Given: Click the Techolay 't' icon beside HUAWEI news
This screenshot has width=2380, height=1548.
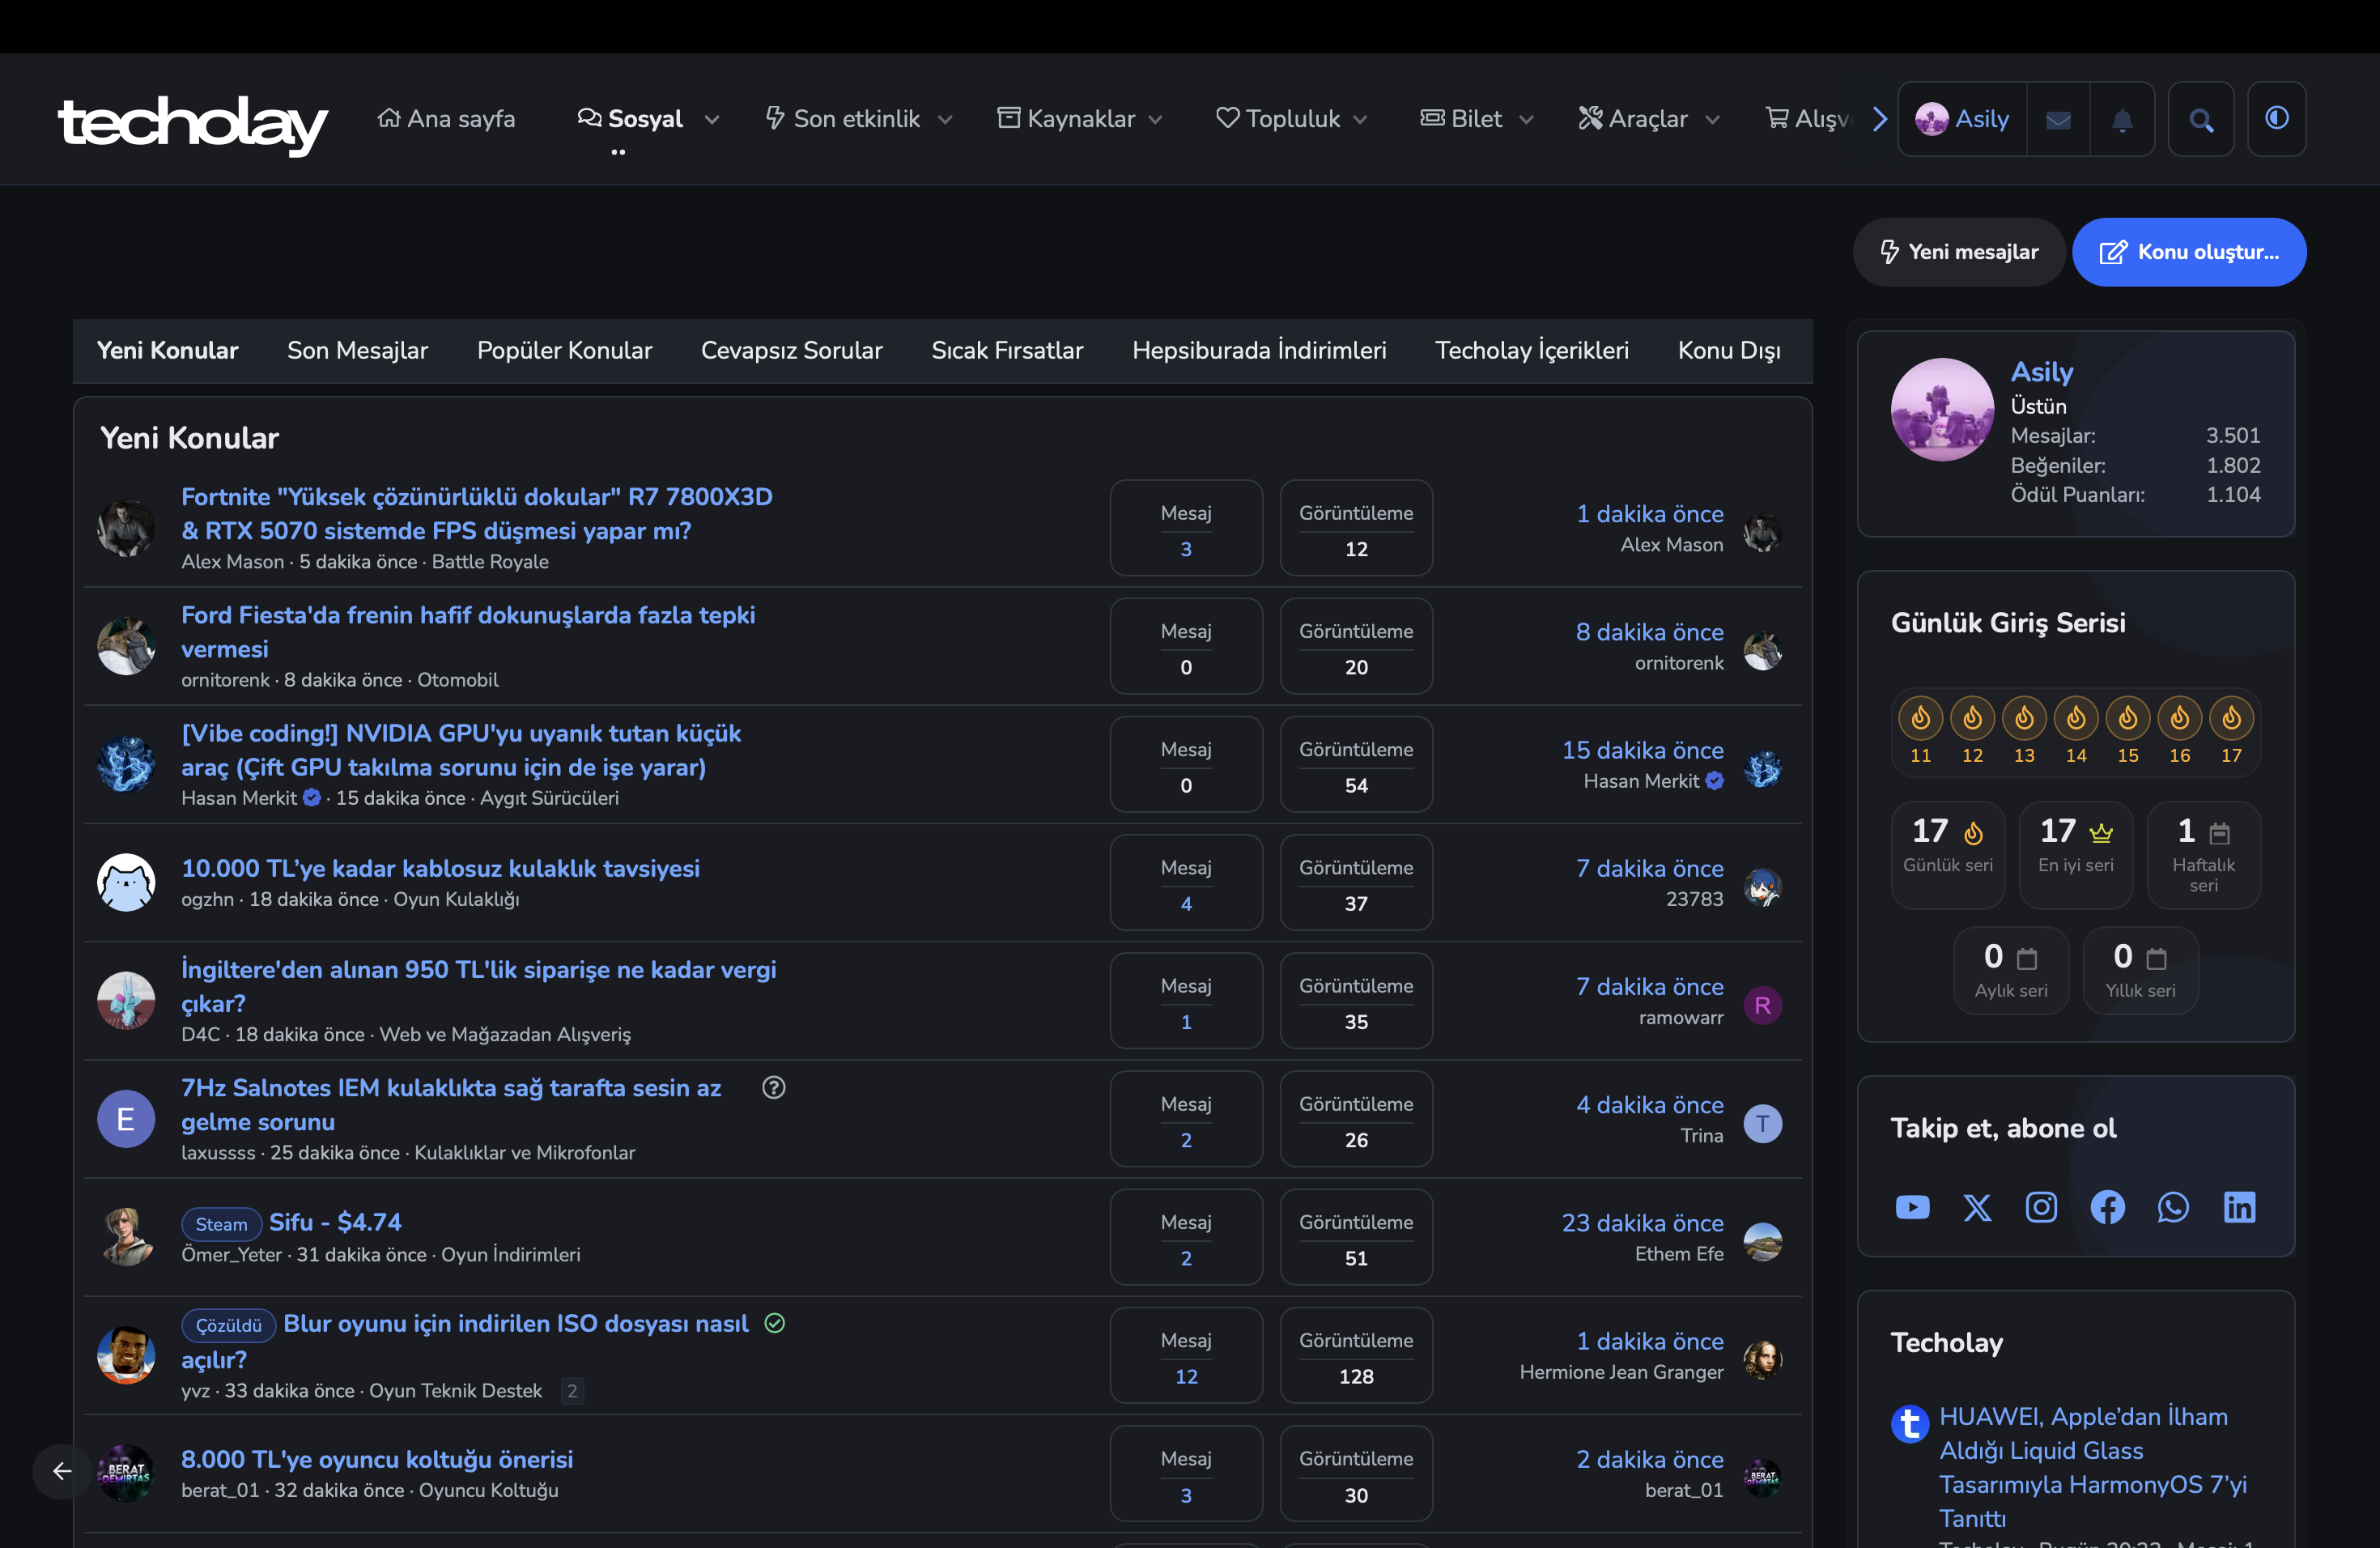Looking at the screenshot, I should [1909, 1423].
